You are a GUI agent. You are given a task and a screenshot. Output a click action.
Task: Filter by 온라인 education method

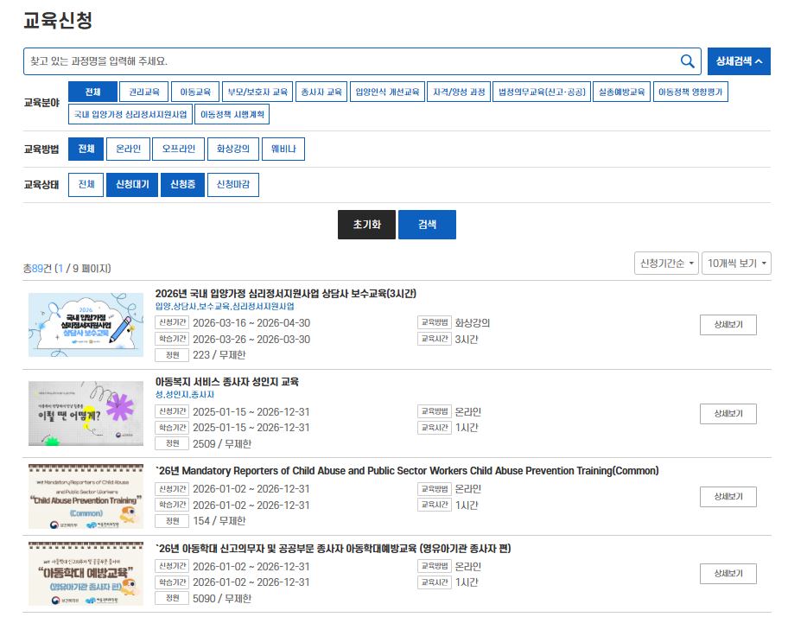(128, 149)
